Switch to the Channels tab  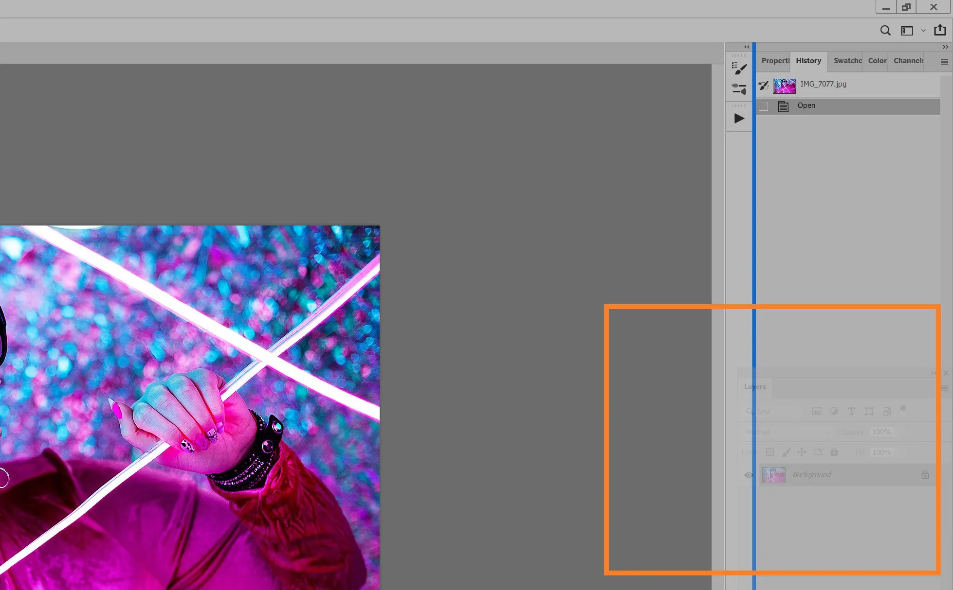[908, 61]
